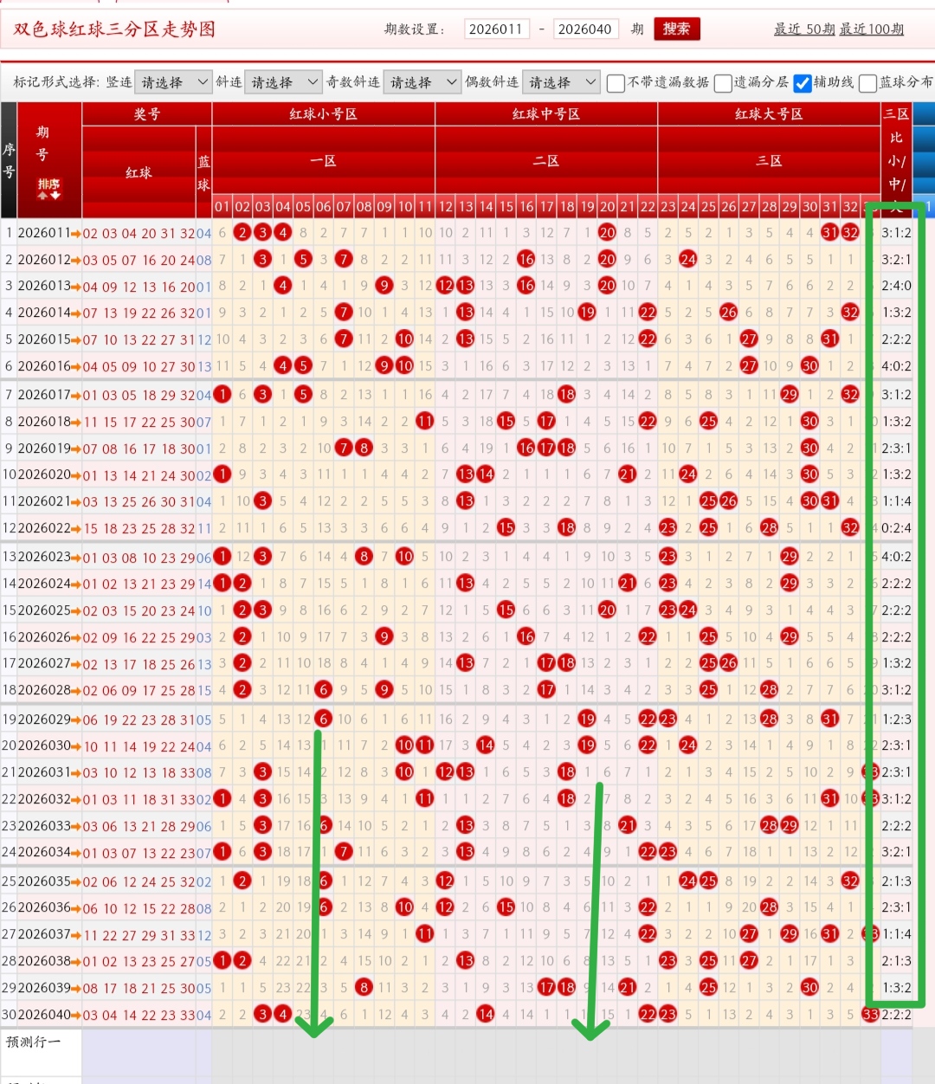Open the 斜连 dropdown menu
This screenshot has height=1084, width=935.
(283, 81)
